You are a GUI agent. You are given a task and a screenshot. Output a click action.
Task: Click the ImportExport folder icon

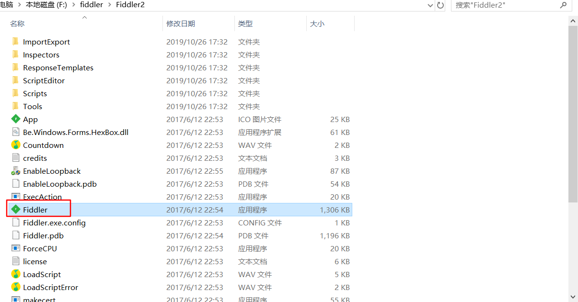(15, 42)
